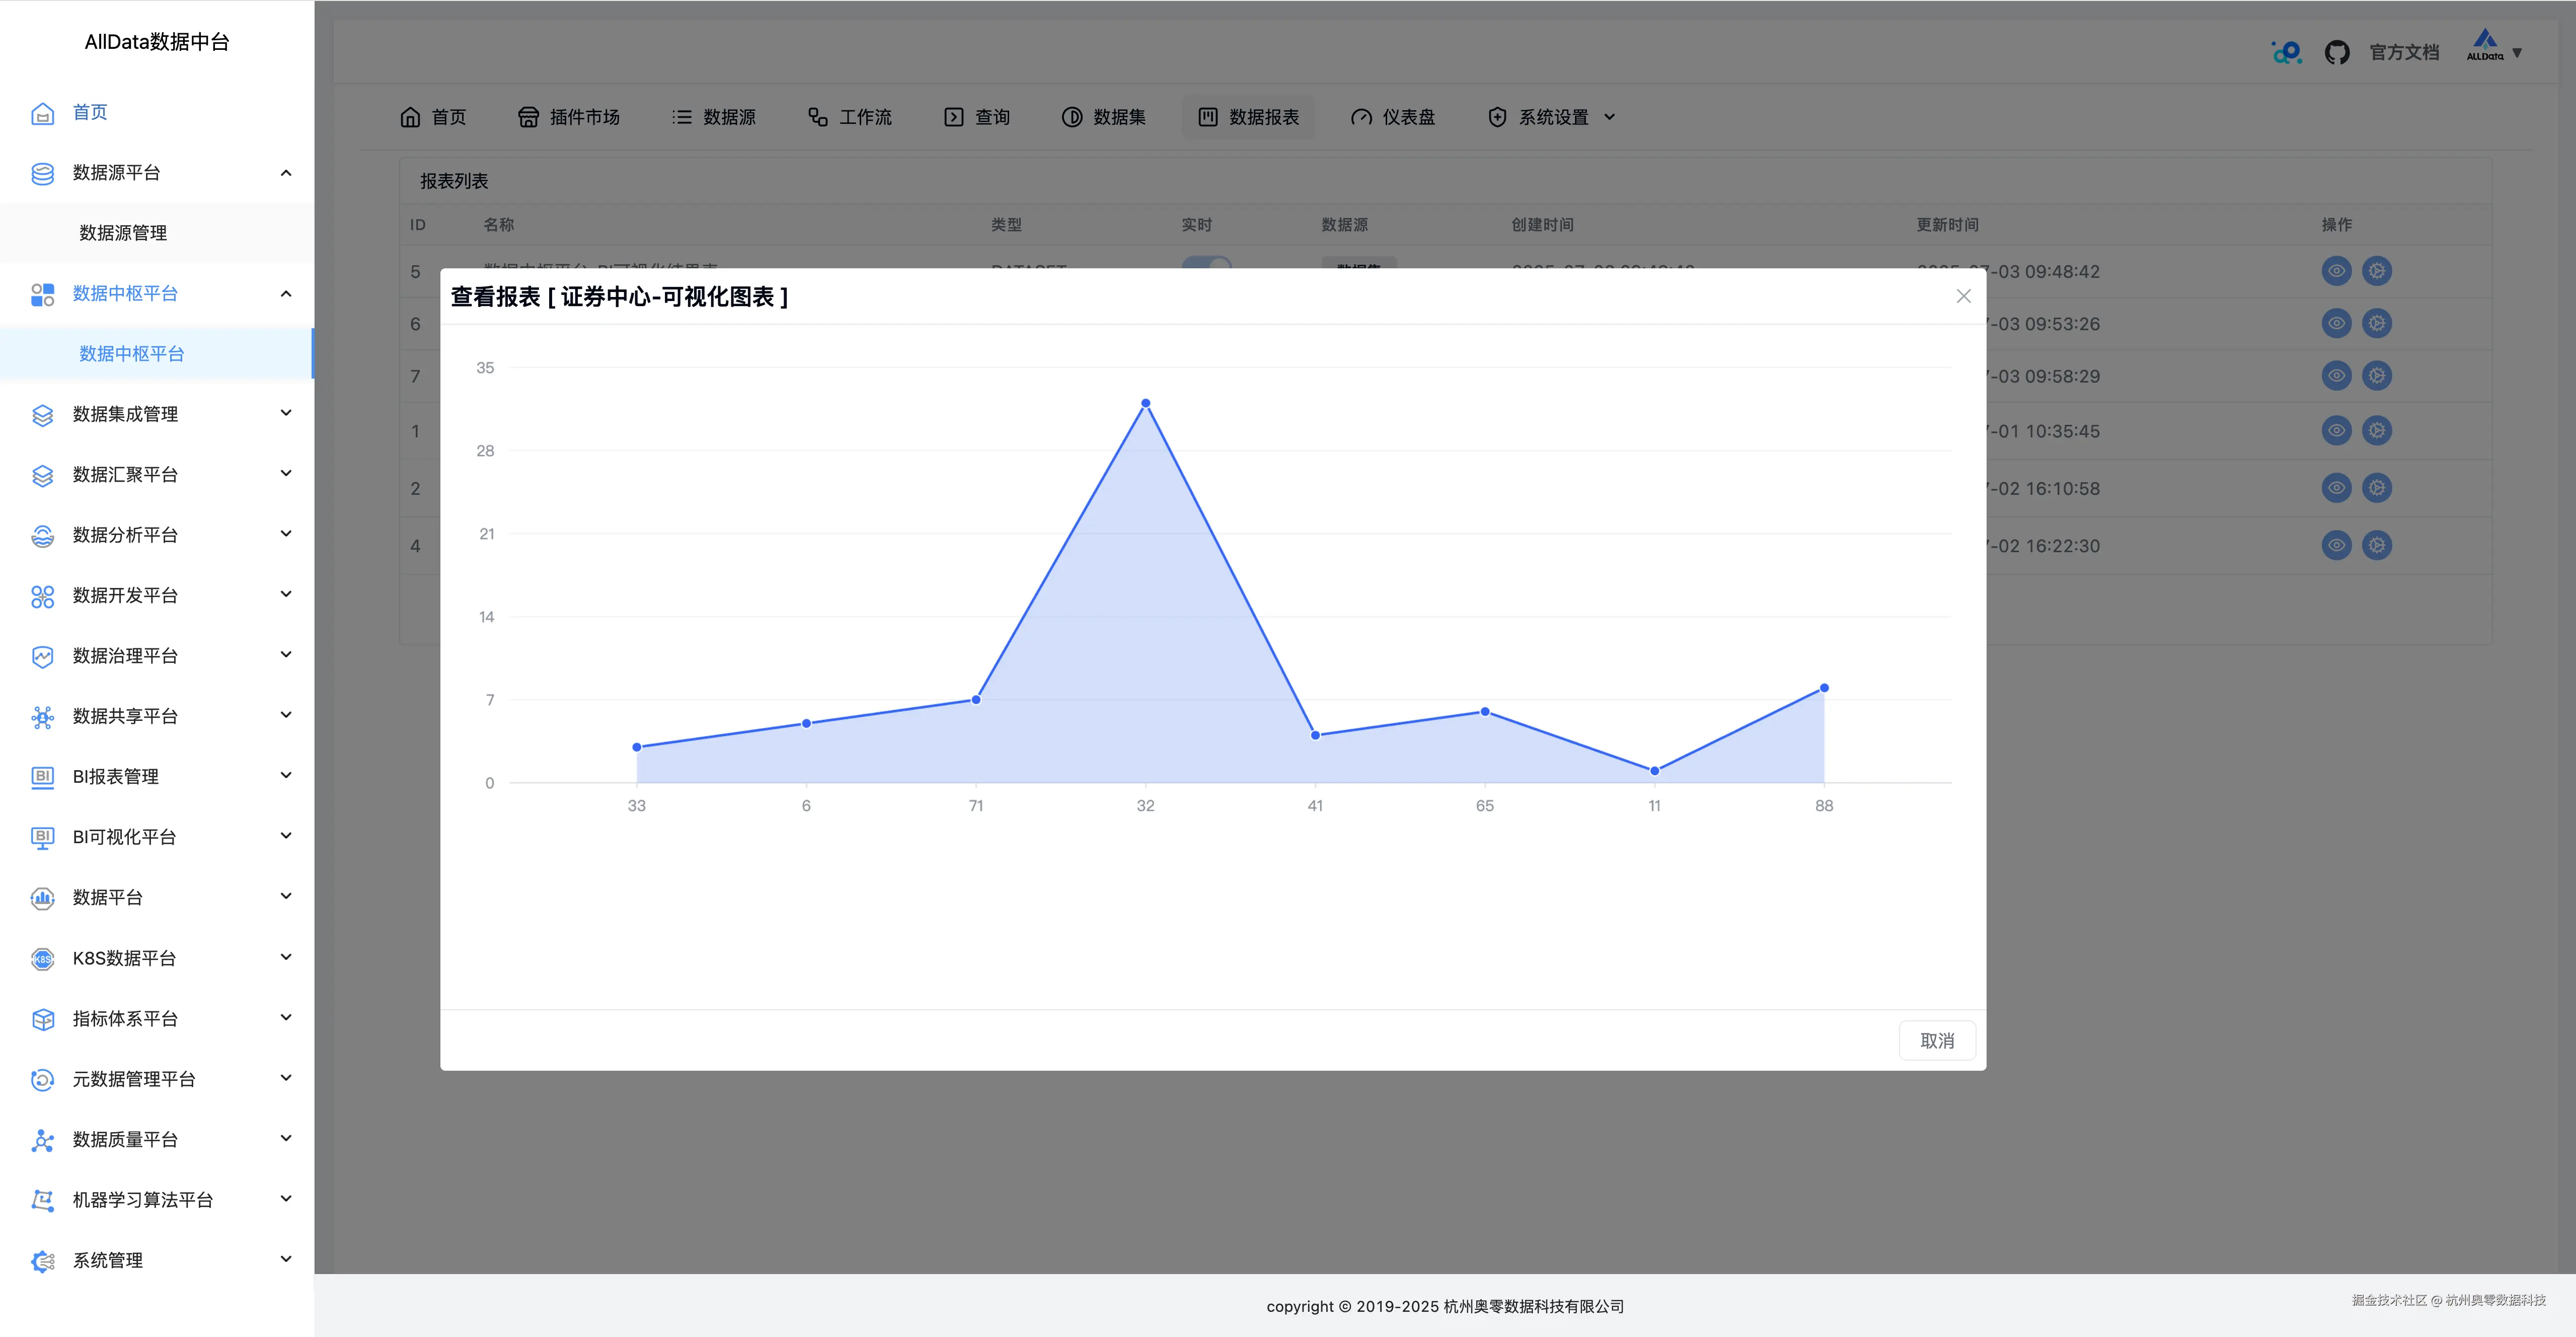Open the 官方文档 link
The width and height of the screenshot is (2576, 1337).
click(x=2404, y=51)
